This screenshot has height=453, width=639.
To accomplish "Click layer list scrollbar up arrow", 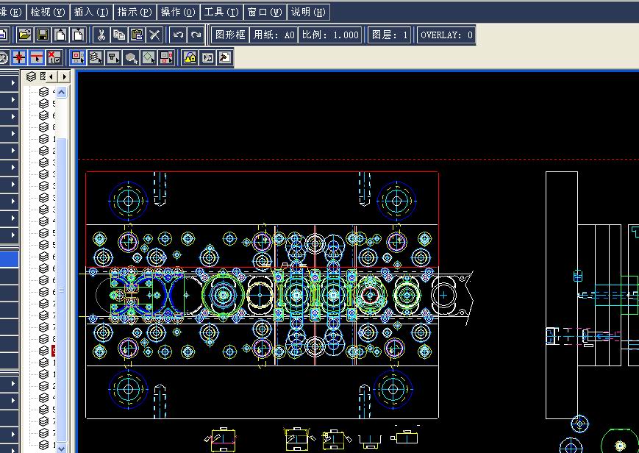I will (x=62, y=93).
